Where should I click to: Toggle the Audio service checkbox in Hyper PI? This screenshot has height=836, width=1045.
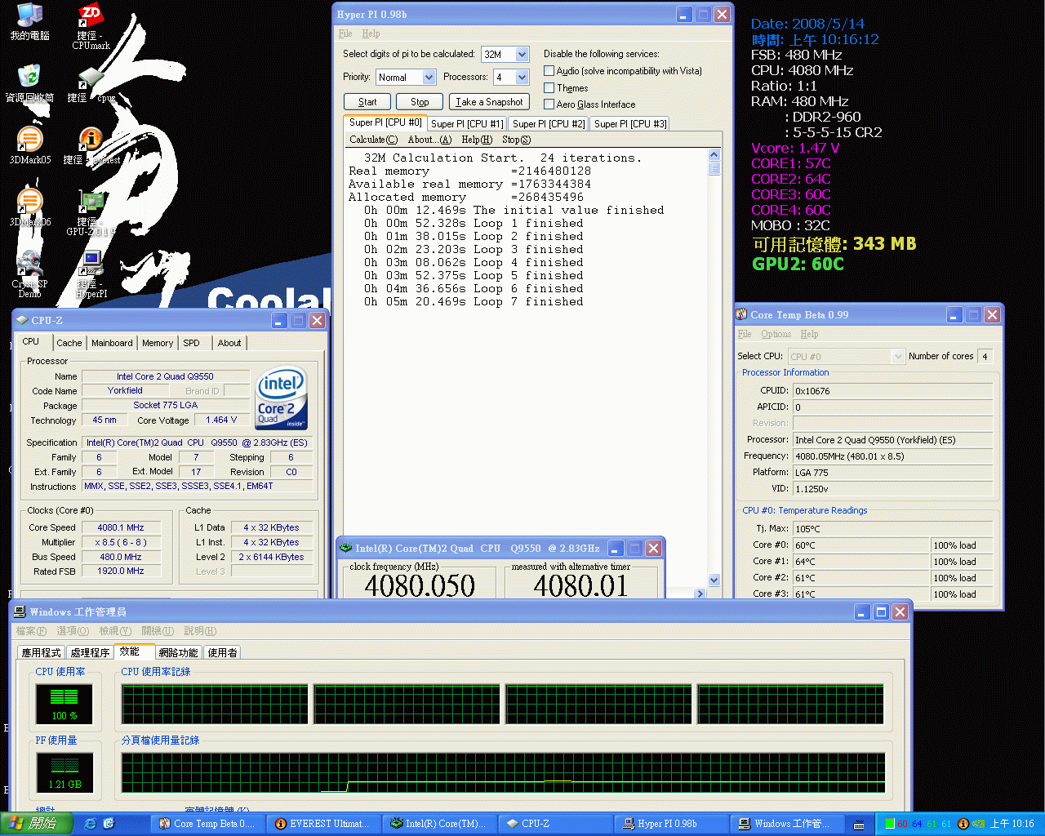pos(549,71)
